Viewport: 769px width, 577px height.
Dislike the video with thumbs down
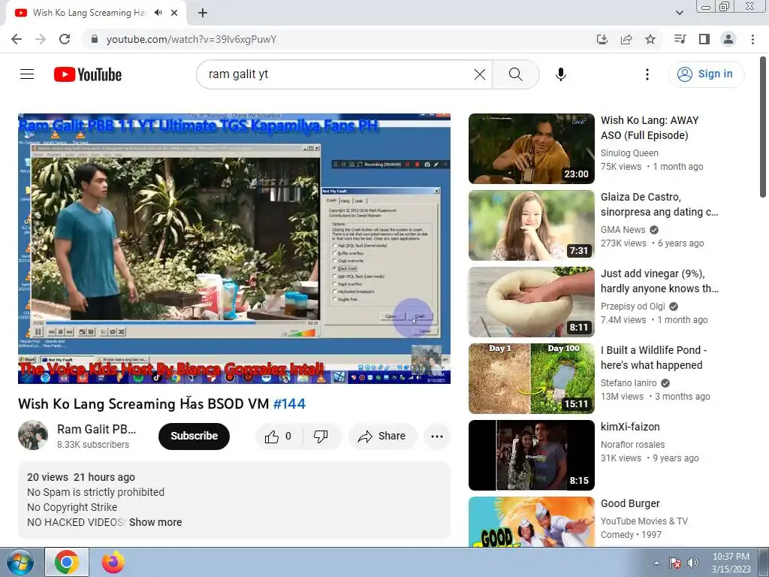[321, 437]
